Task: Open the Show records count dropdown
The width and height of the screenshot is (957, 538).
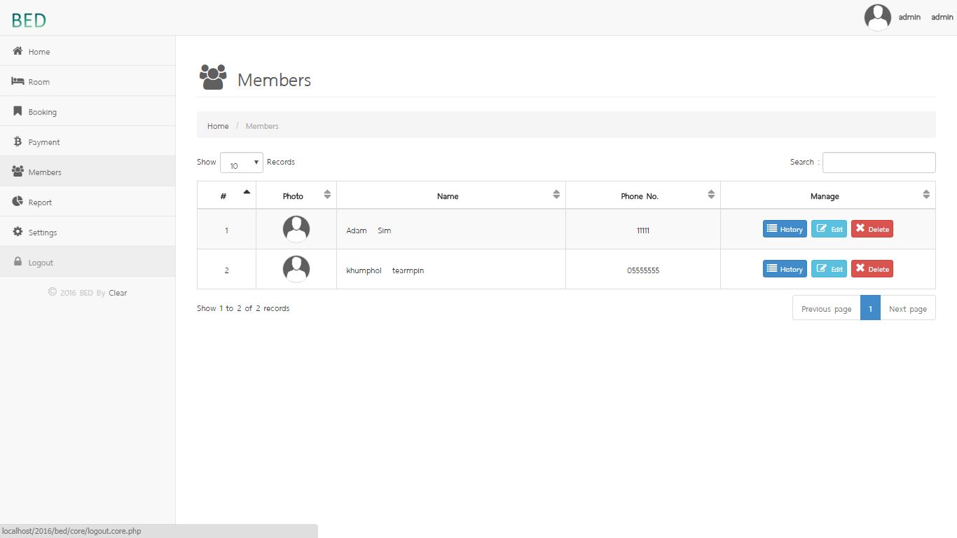Action: [x=241, y=163]
